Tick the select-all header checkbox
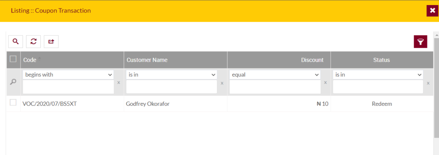 13,59
